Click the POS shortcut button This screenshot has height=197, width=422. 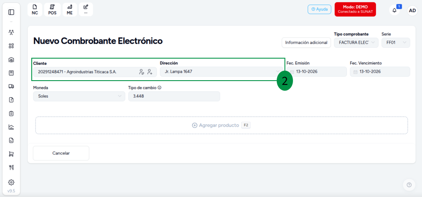click(52, 10)
